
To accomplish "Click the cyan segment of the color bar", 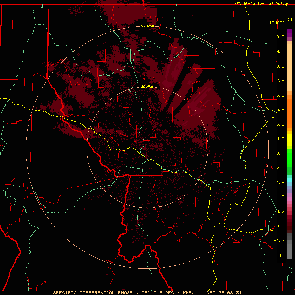I will (289, 180).
